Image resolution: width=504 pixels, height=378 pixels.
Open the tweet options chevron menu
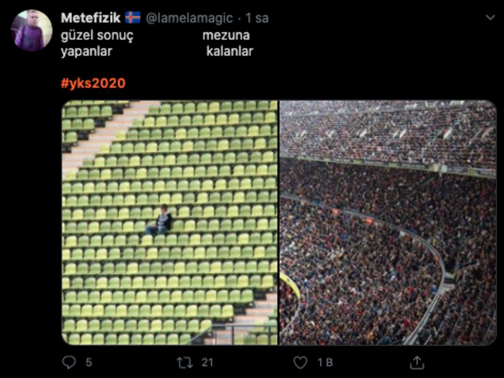pyautogui.click(x=490, y=18)
